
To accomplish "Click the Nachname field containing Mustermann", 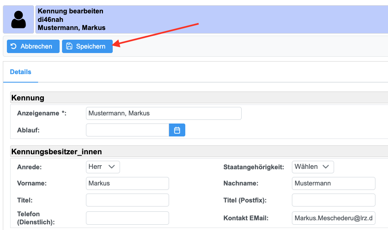I will [x=333, y=183].
